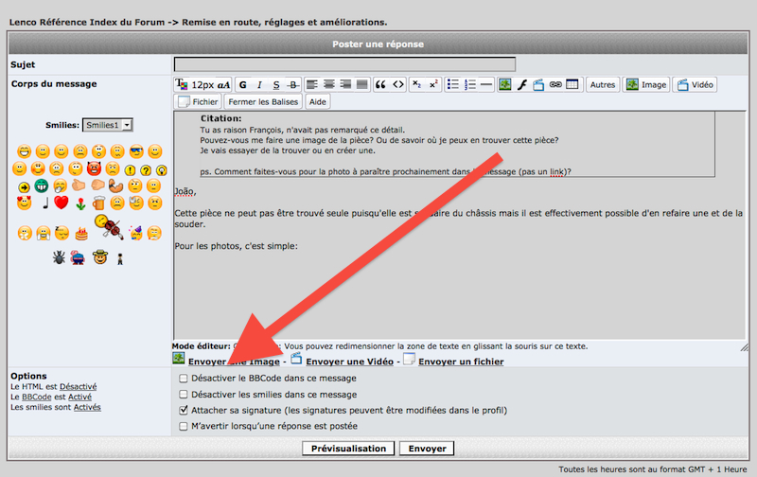Click Envoyer une Vidéo link
Image resolution: width=757 pixels, height=477 pixels.
[x=349, y=362]
